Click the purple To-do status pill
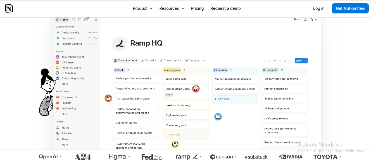The height and width of the screenshot is (161, 371). tap(120, 70)
